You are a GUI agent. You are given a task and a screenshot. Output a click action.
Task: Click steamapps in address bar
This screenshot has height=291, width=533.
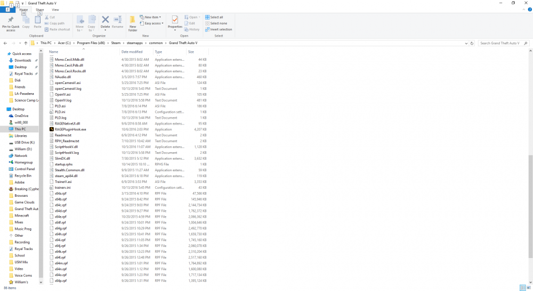point(135,43)
